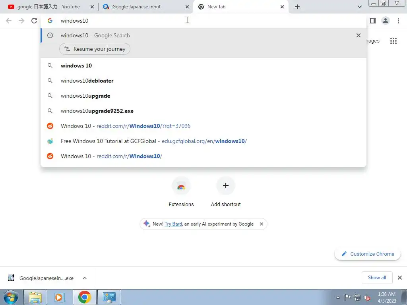Viewport: 407px width, 305px height.
Task: Click the Try Bard link
Action: [x=173, y=224]
